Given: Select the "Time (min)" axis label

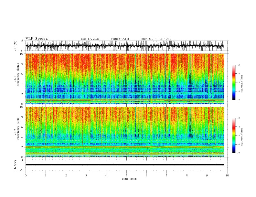Looking at the screenshot, I should (x=129, y=179).
